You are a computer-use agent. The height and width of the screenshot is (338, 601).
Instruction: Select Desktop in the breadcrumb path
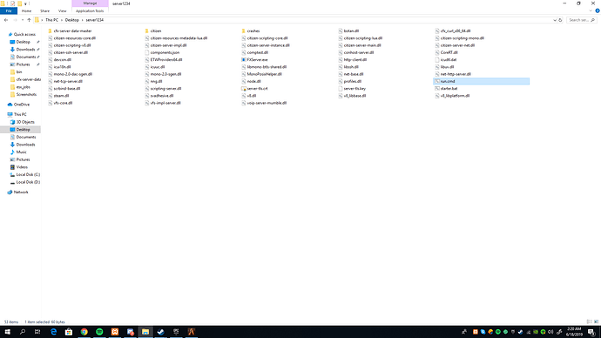[x=71, y=20]
